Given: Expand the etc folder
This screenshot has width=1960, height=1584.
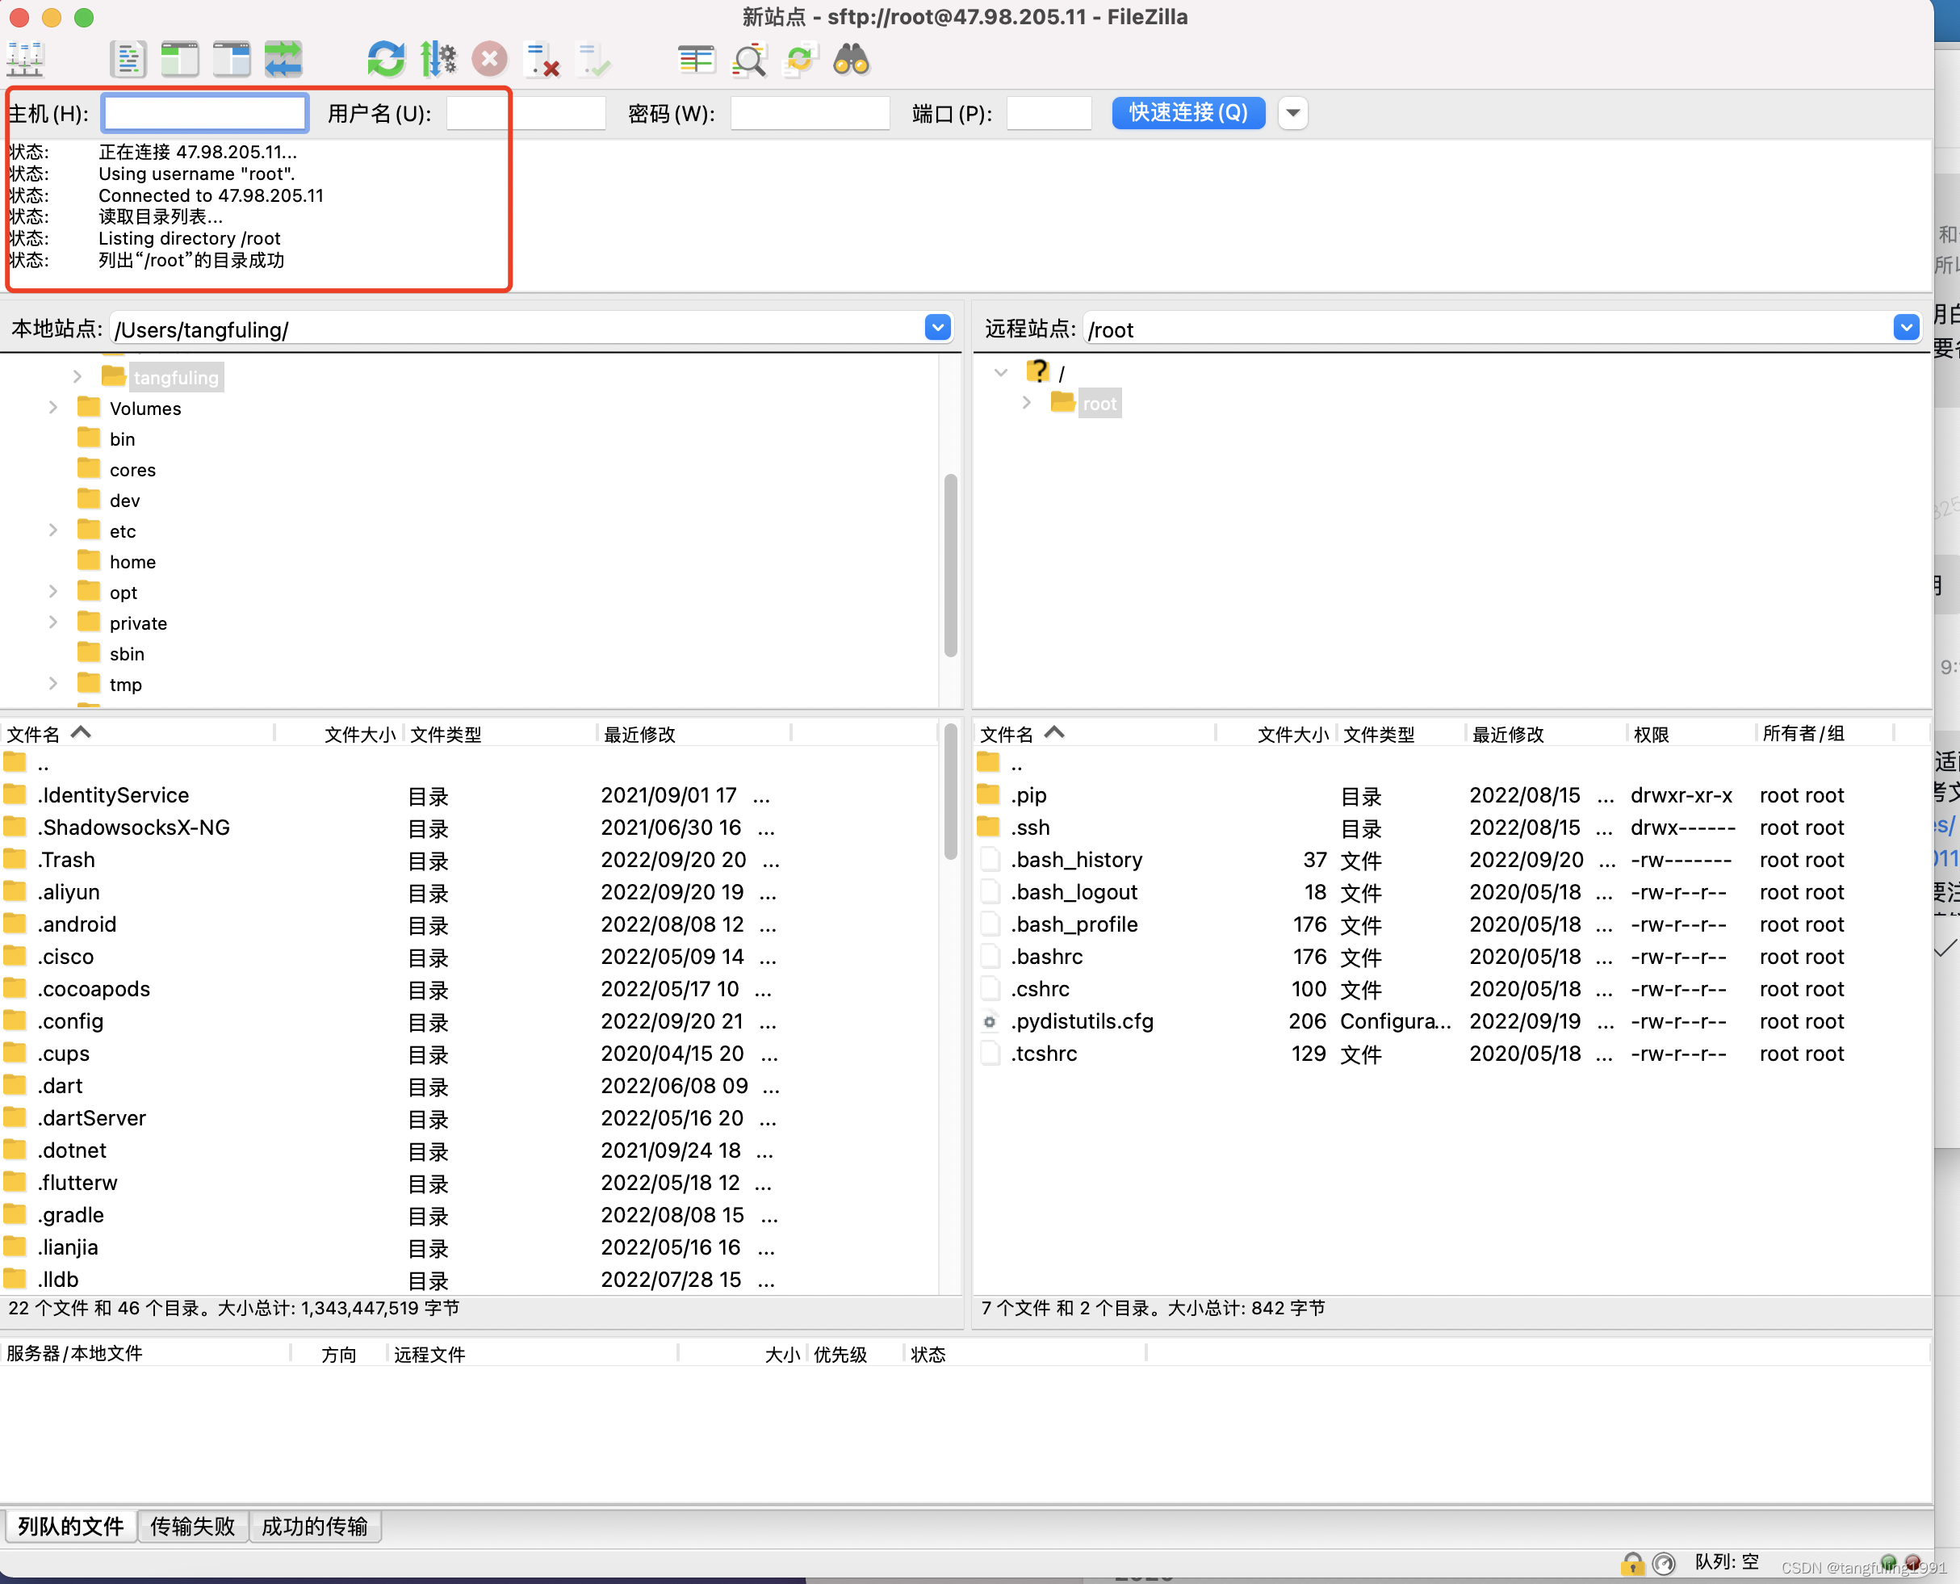Looking at the screenshot, I should coord(53,530).
